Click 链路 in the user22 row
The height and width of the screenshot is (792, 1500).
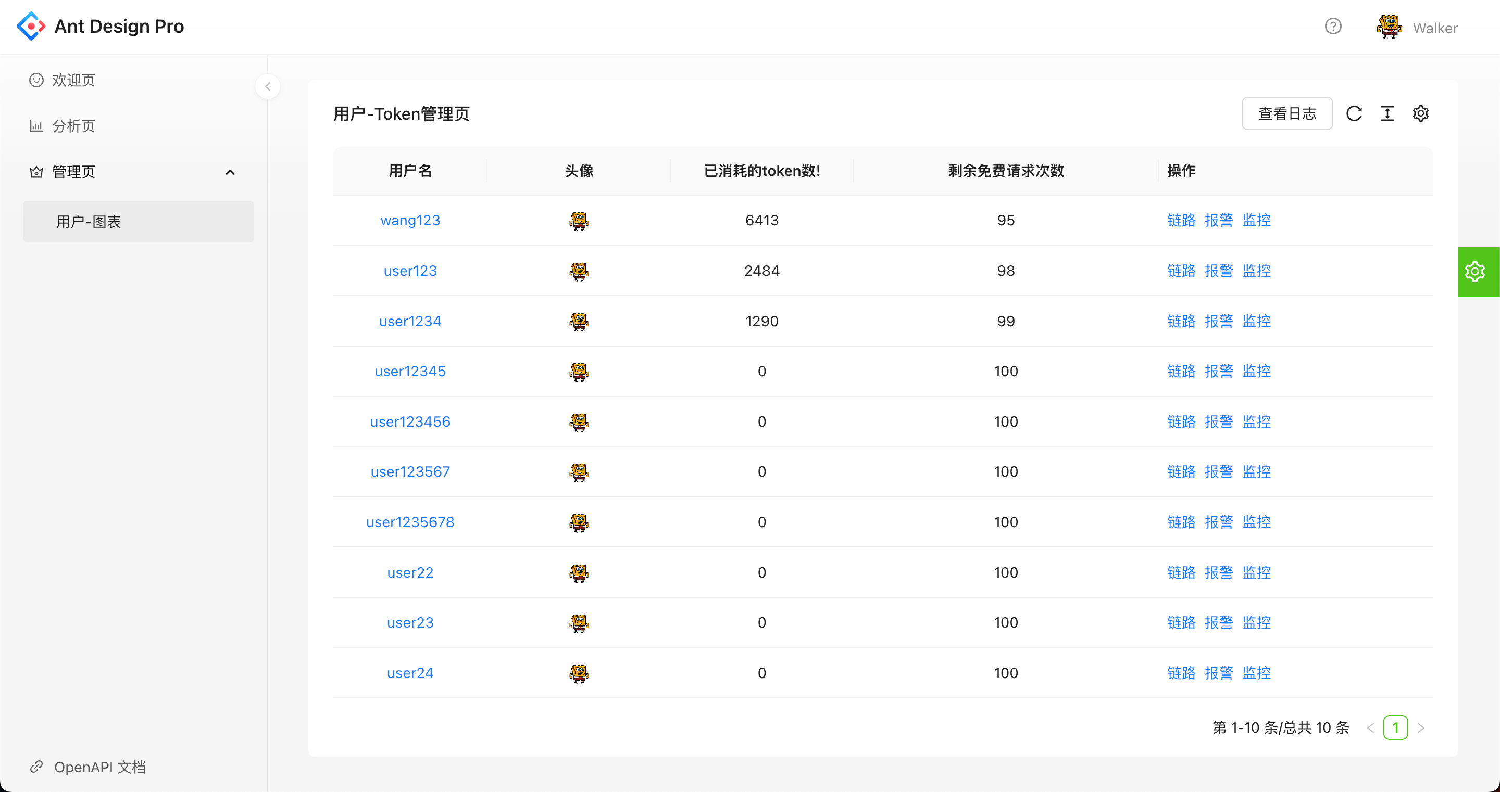coord(1181,572)
